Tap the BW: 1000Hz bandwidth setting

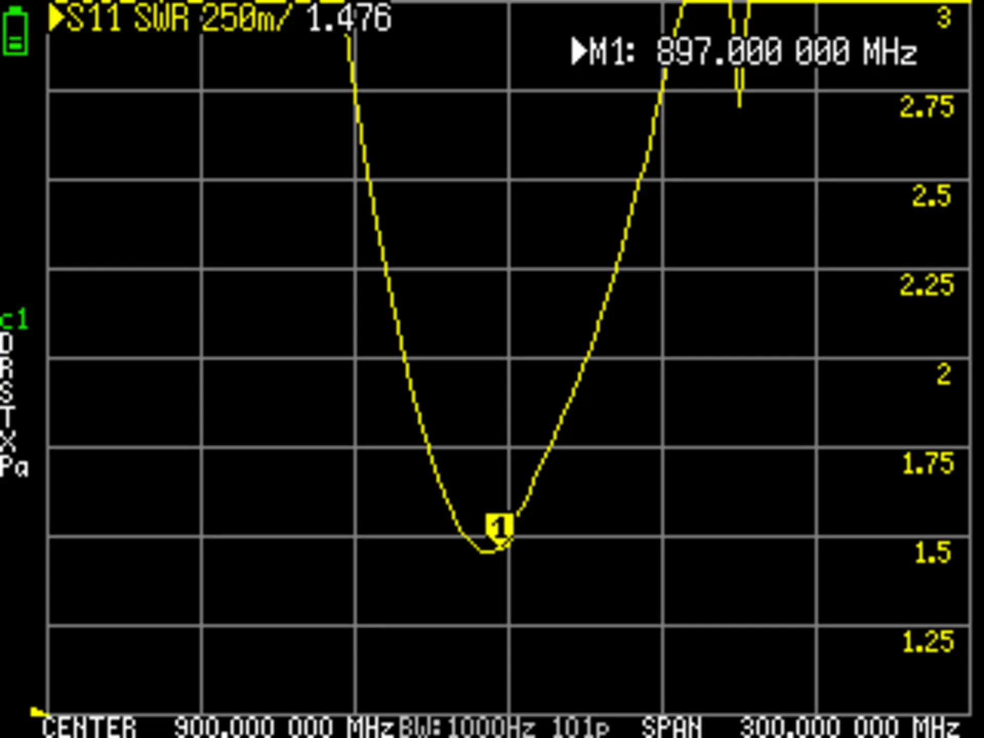coord(467,728)
